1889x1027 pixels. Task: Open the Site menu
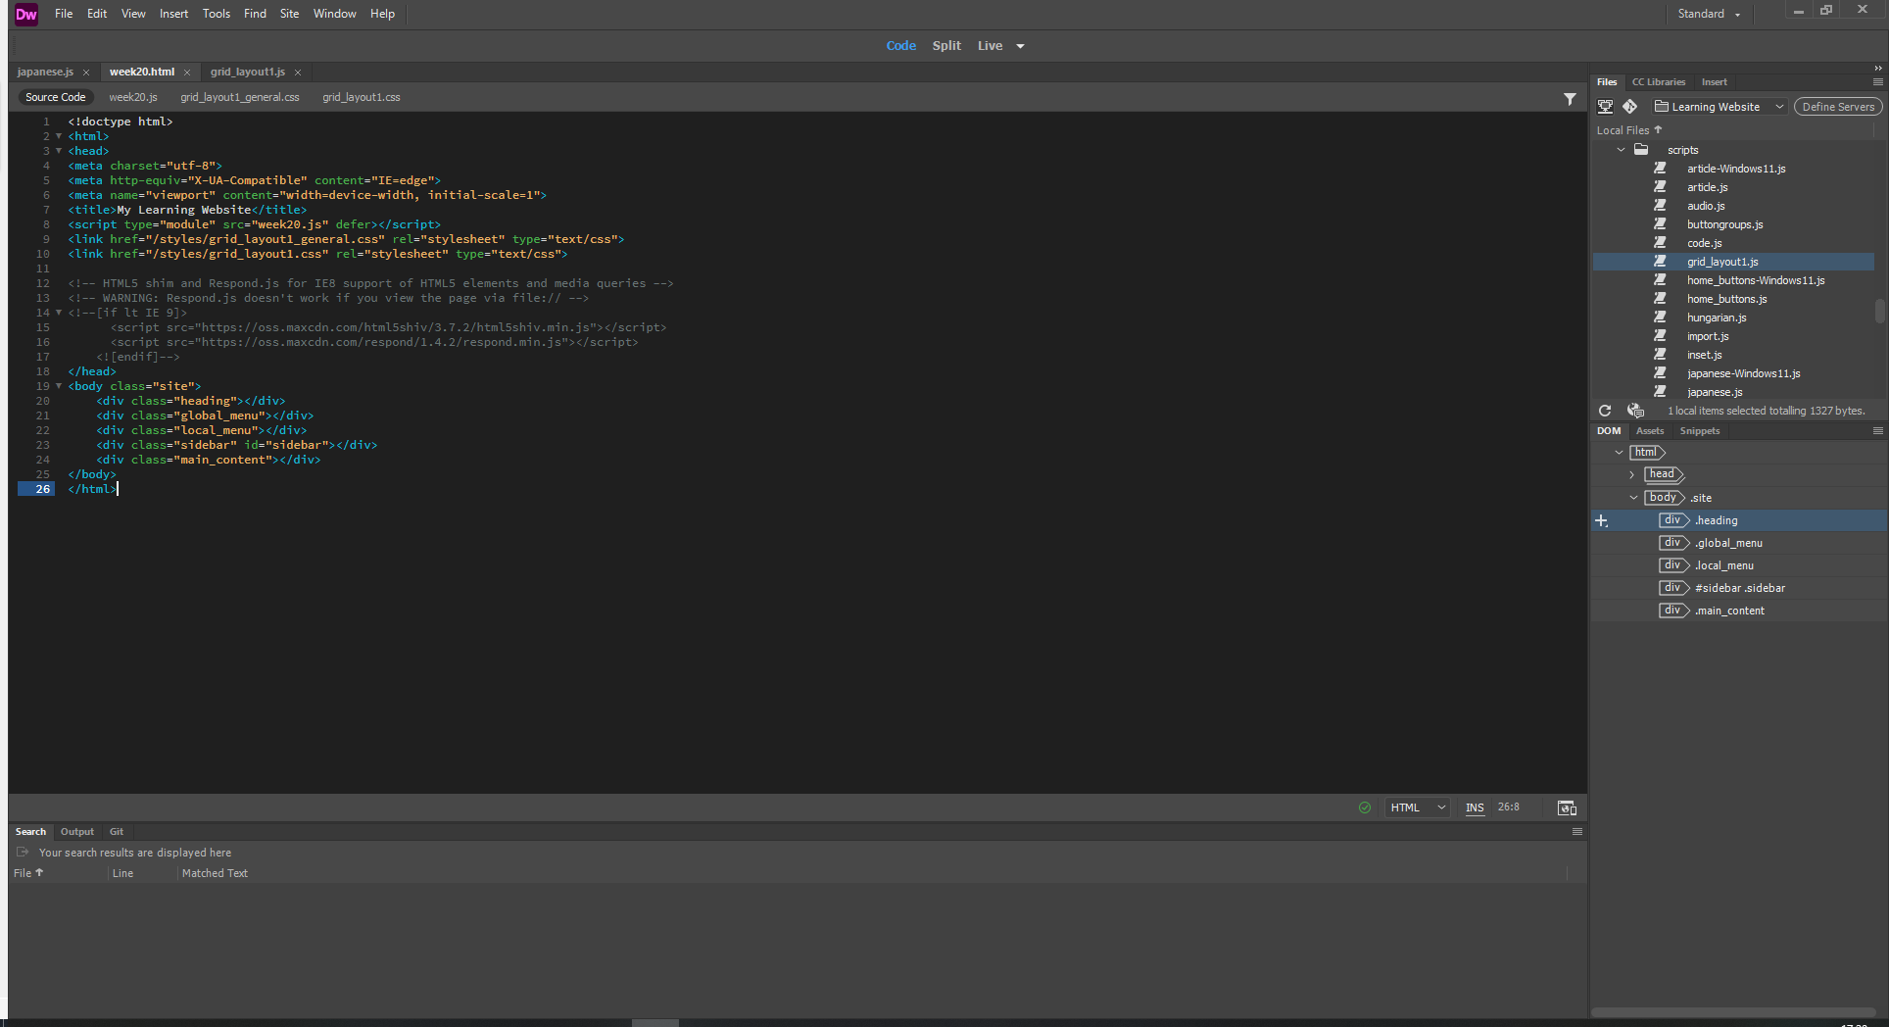click(289, 14)
